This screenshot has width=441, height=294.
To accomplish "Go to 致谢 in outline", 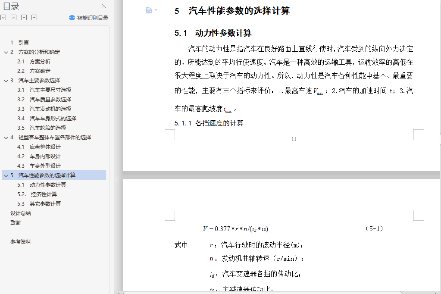I will (16, 223).
